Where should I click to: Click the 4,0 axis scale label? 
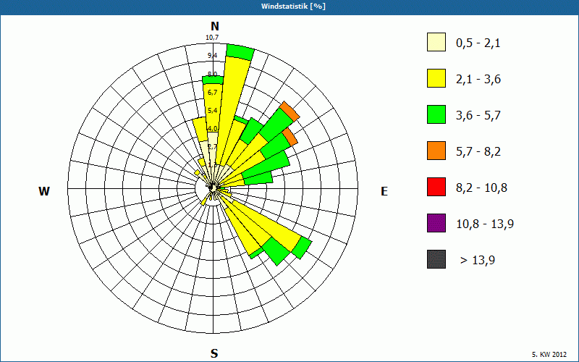click(x=212, y=129)
